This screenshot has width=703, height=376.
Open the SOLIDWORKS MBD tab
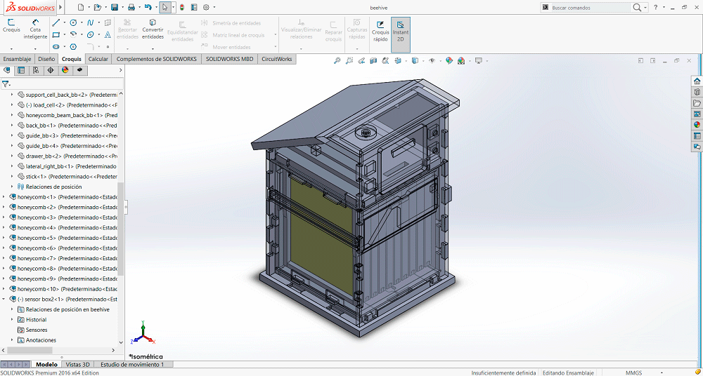click(x=230, y=59)
